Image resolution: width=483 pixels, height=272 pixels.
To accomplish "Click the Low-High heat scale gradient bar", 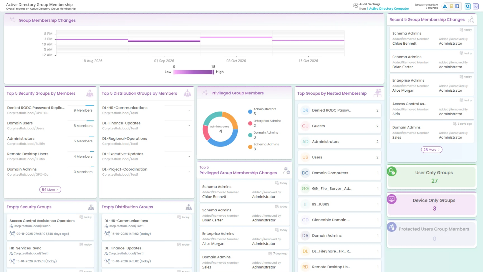I will click(193, 72).
